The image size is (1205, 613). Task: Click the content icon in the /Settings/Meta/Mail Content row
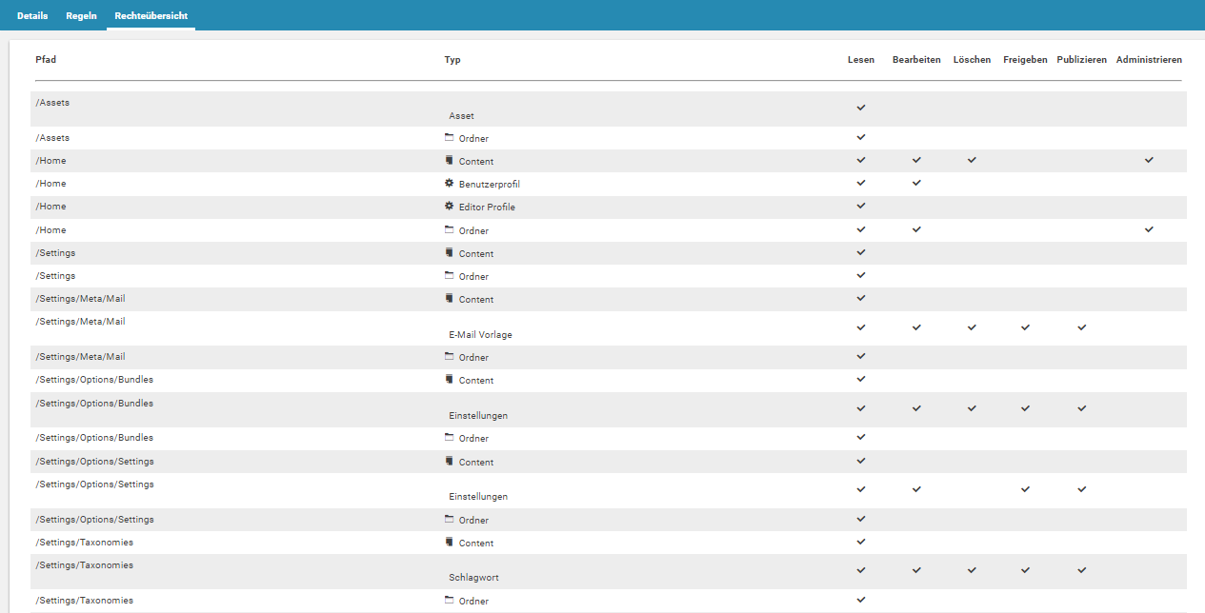point(449,298)
